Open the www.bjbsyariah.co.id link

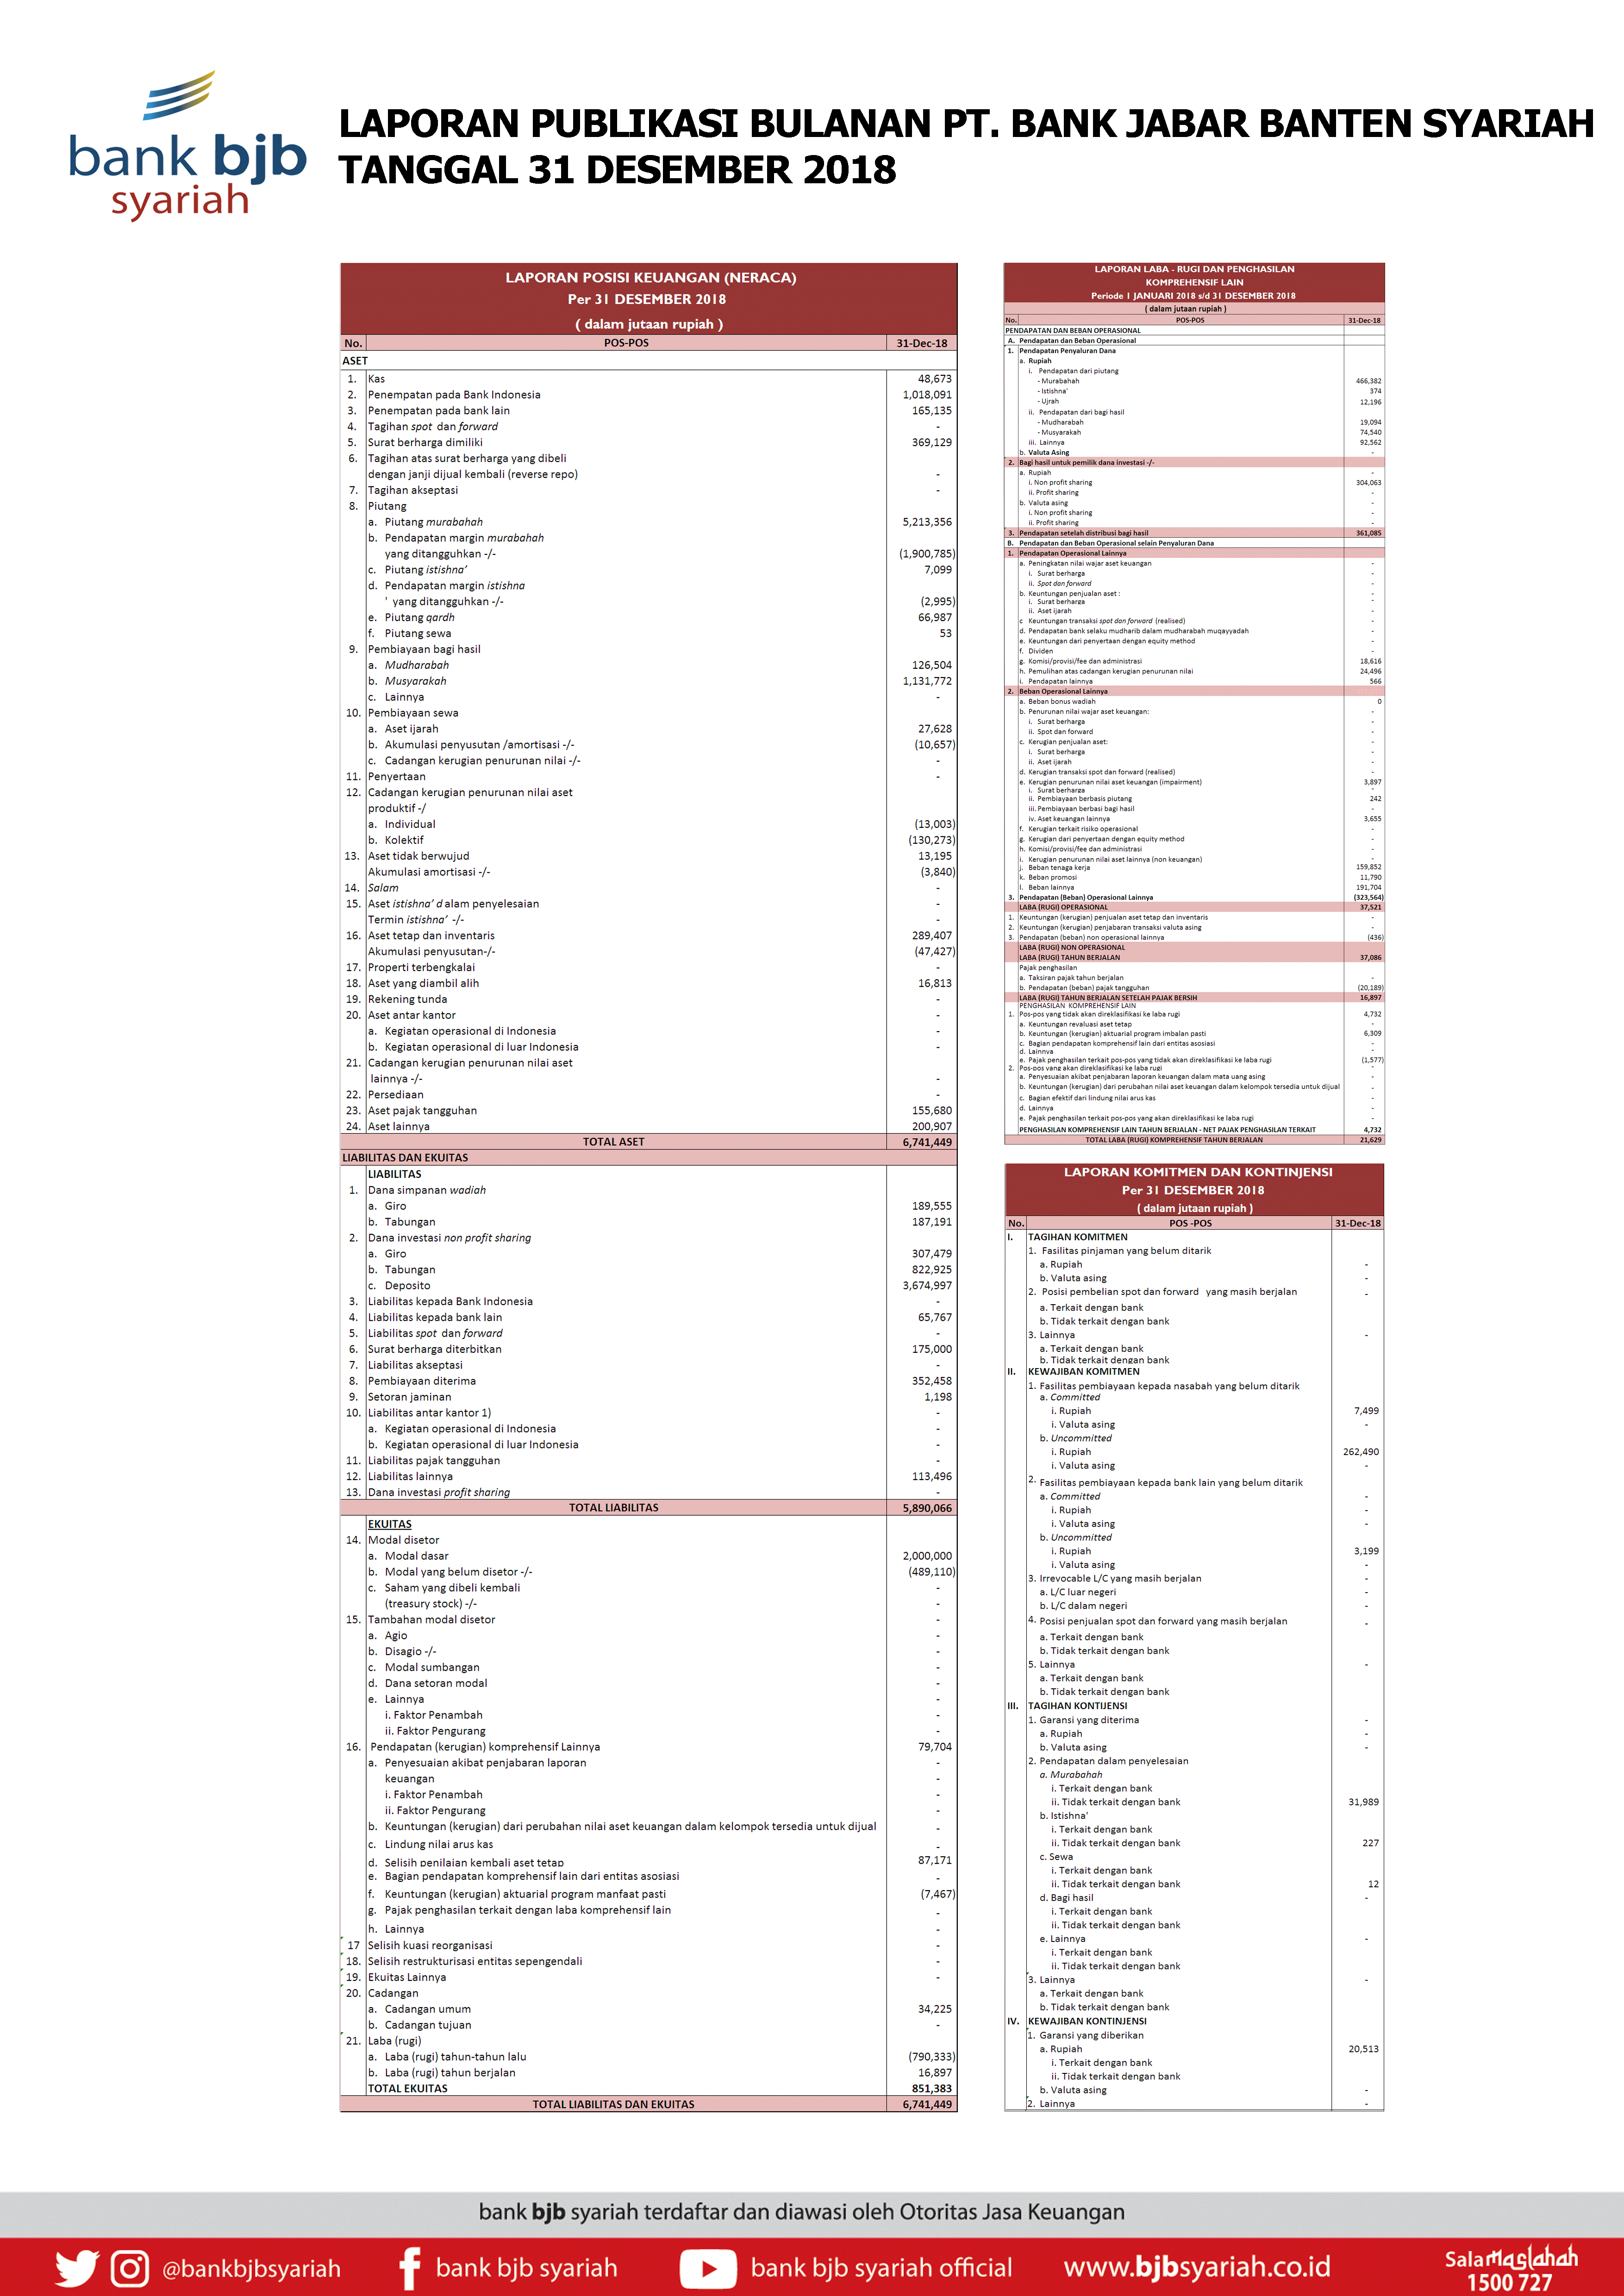coord(1197,2267)
